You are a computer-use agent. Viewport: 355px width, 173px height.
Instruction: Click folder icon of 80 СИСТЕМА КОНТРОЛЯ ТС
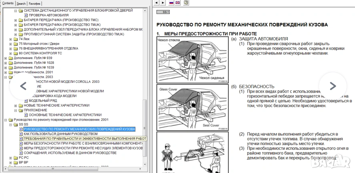16,53
